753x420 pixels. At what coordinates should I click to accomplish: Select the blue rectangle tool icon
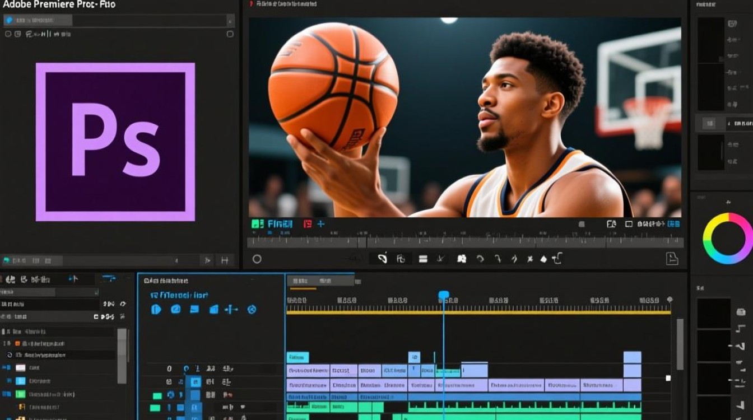[x=194, y=309]
